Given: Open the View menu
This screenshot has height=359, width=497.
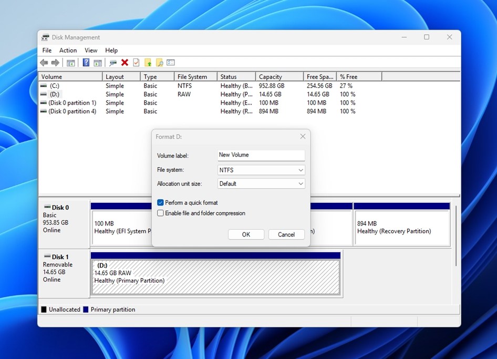Looking at the screenshot, I should click(91, 50).
